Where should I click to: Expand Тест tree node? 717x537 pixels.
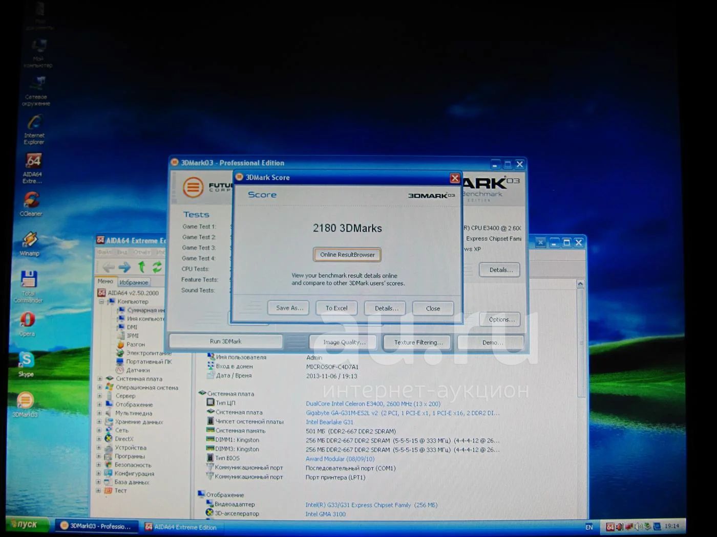click(x=98, y=490)
